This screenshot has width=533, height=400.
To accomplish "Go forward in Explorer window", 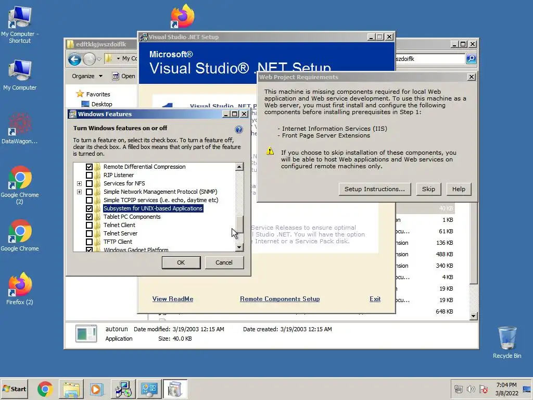I will coord(89,59).
